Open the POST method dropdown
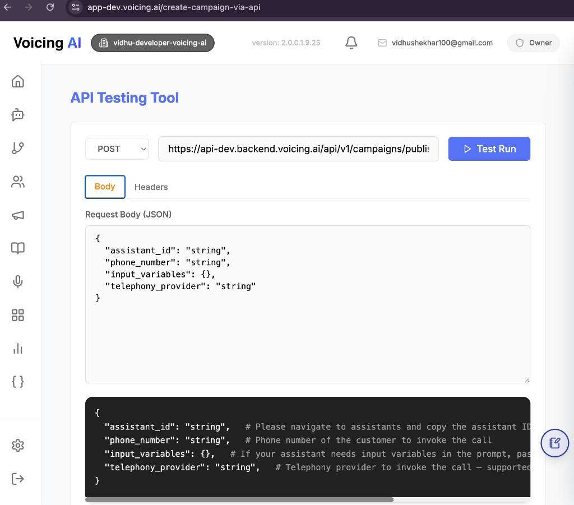The height and width of the screenshot is (505, 574). [117, 149]
